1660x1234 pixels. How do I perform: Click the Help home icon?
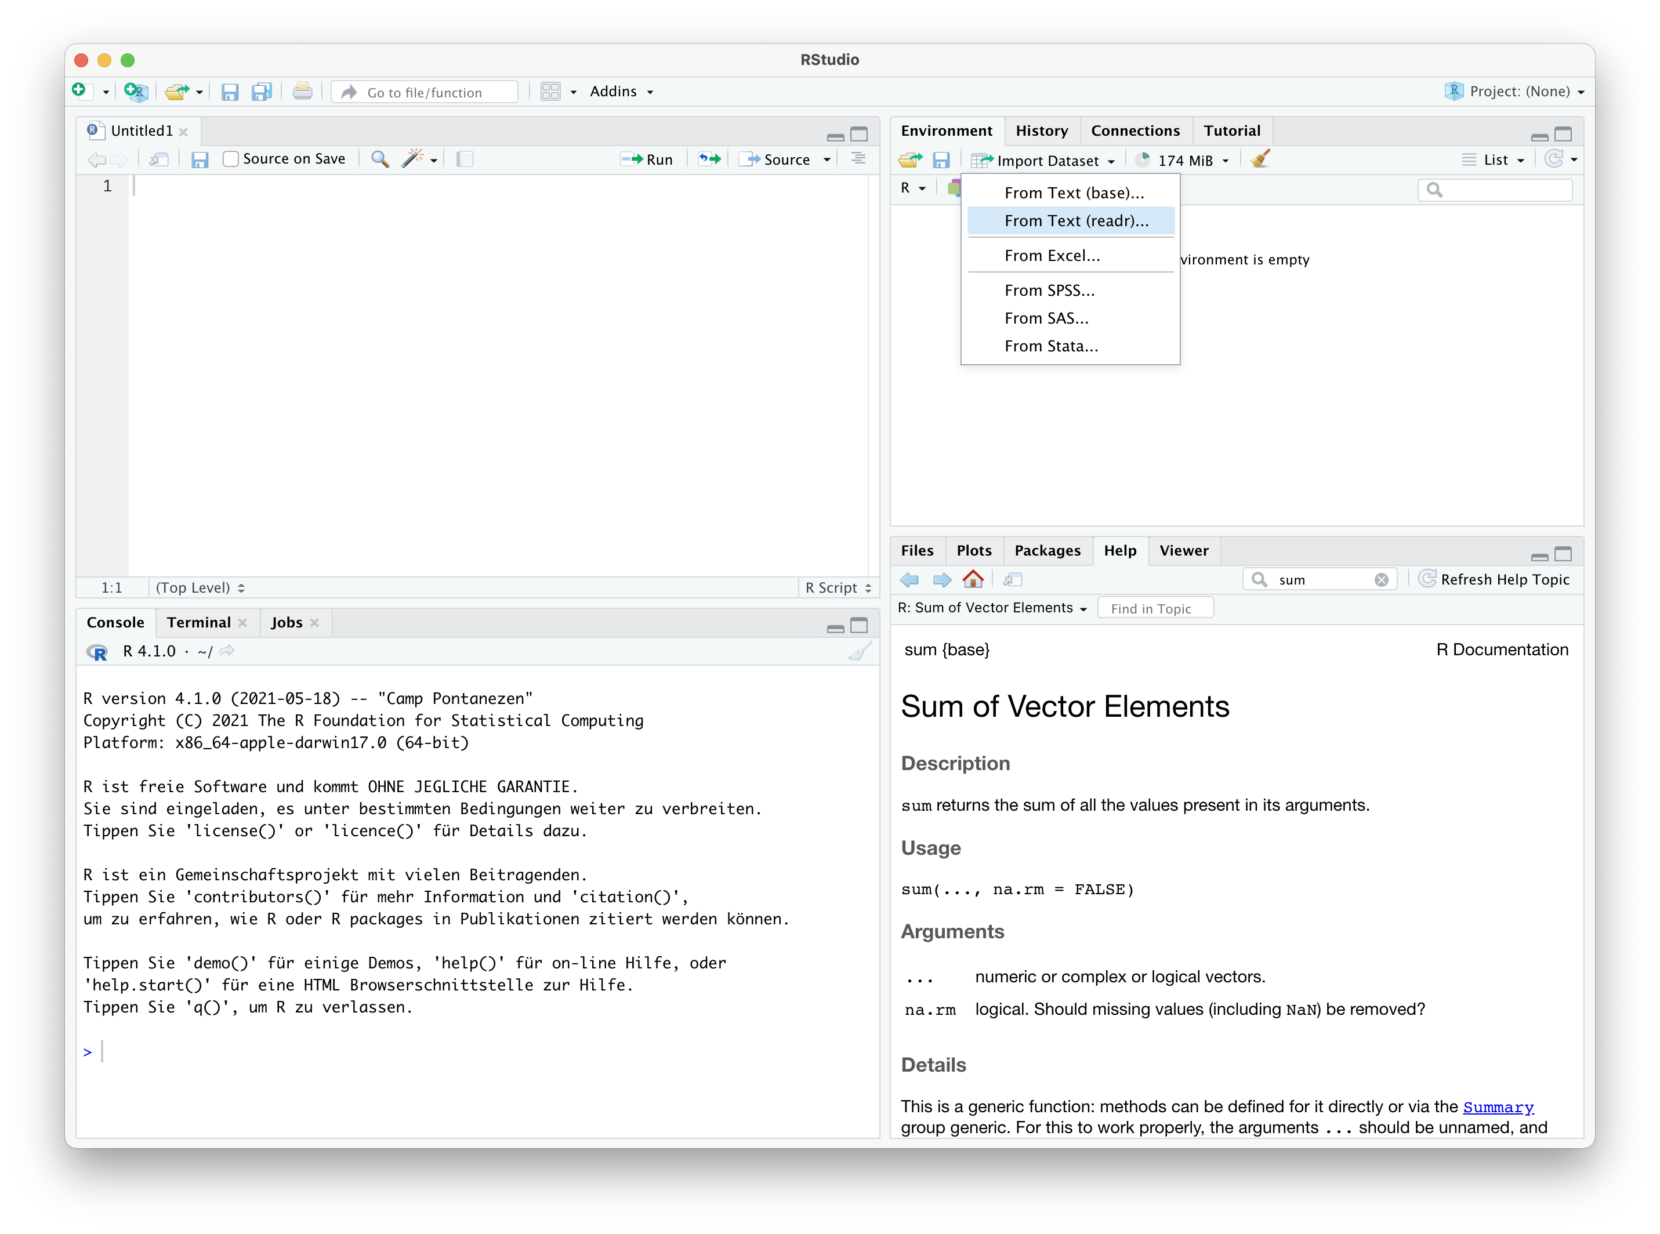(973, 580)
